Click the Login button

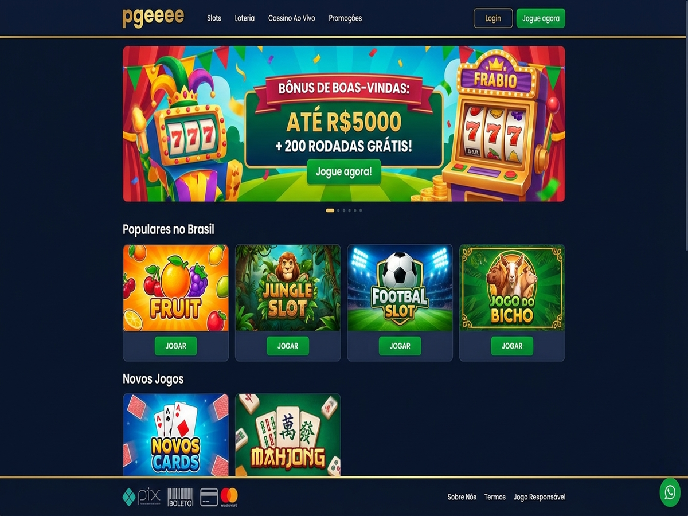[493, 18]
